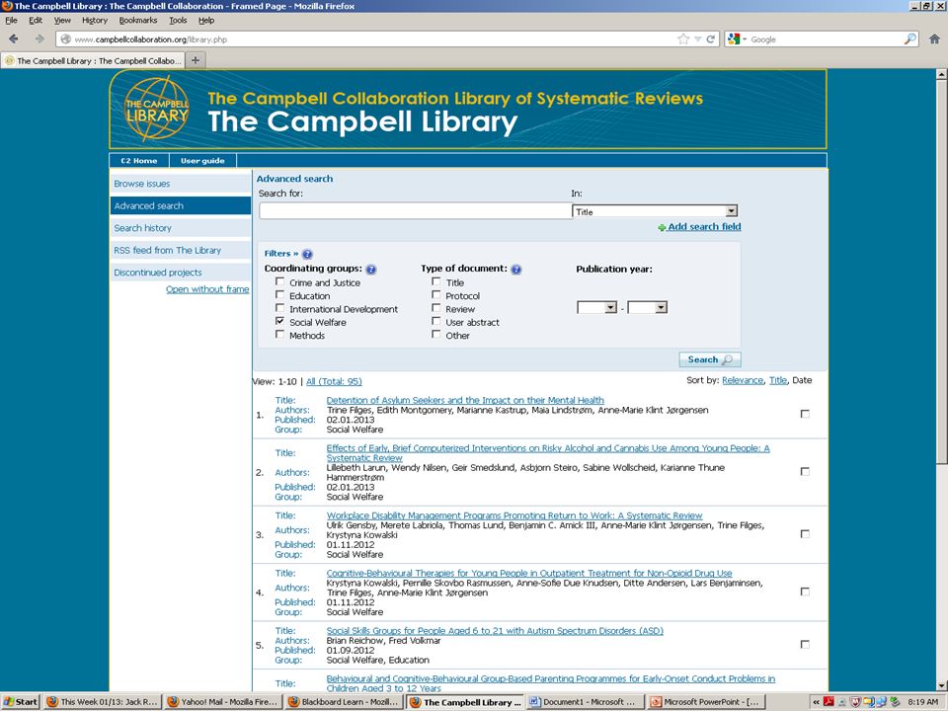Check the Protocol document type checkbox
This screenshot has height=711, width=948.
point(435,295)
